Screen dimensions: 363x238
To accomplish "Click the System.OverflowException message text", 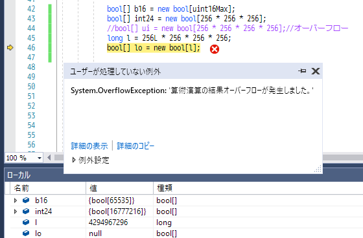I will tap(192, 91).
